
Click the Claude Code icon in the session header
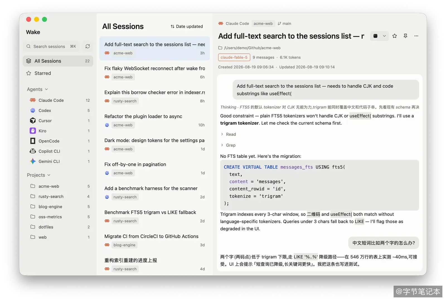(x=221, y=23)
